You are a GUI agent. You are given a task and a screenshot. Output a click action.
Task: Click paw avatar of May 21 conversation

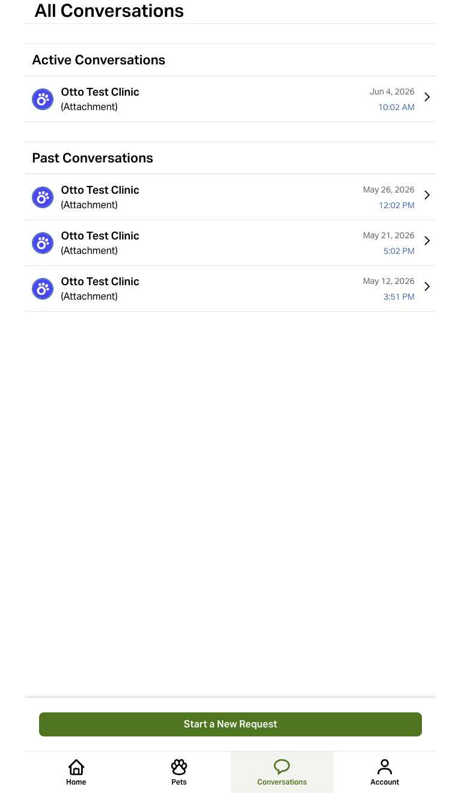(x=43, y=243)
